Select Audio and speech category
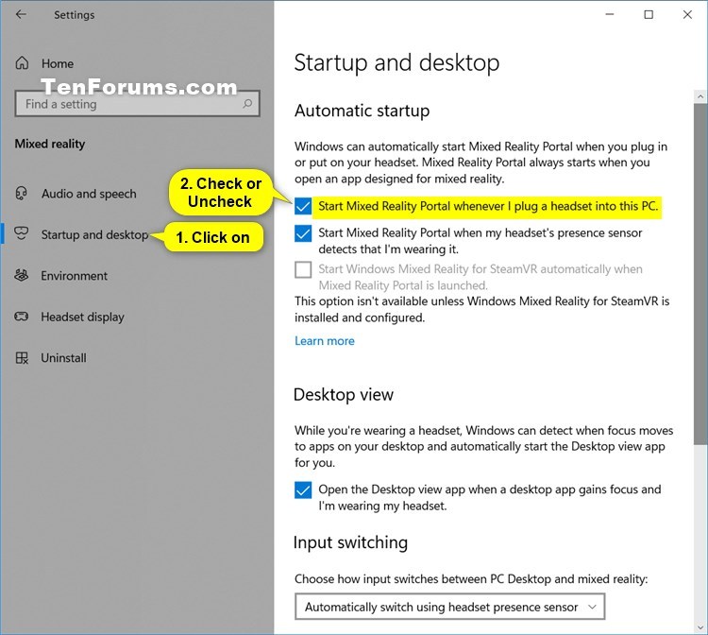Viewport: 708px width, 635px height. (89, 194)
